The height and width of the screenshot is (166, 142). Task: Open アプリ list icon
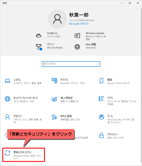[x=101, y=99]
